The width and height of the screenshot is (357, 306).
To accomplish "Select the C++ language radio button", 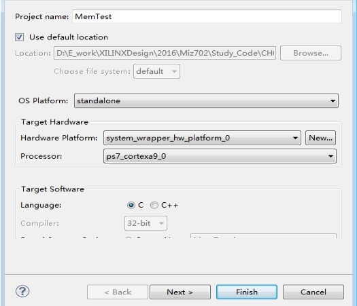I will click(154, 205).
